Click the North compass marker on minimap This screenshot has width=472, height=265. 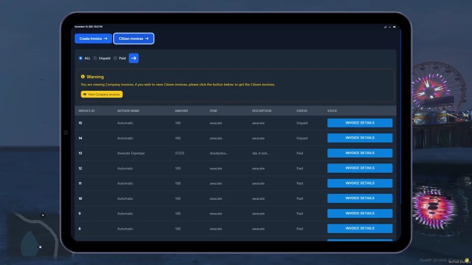point(43,215)
